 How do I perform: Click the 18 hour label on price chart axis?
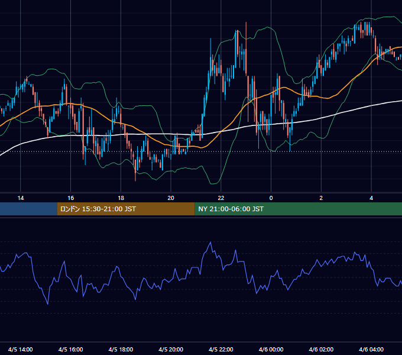click(x=121, y=198)
